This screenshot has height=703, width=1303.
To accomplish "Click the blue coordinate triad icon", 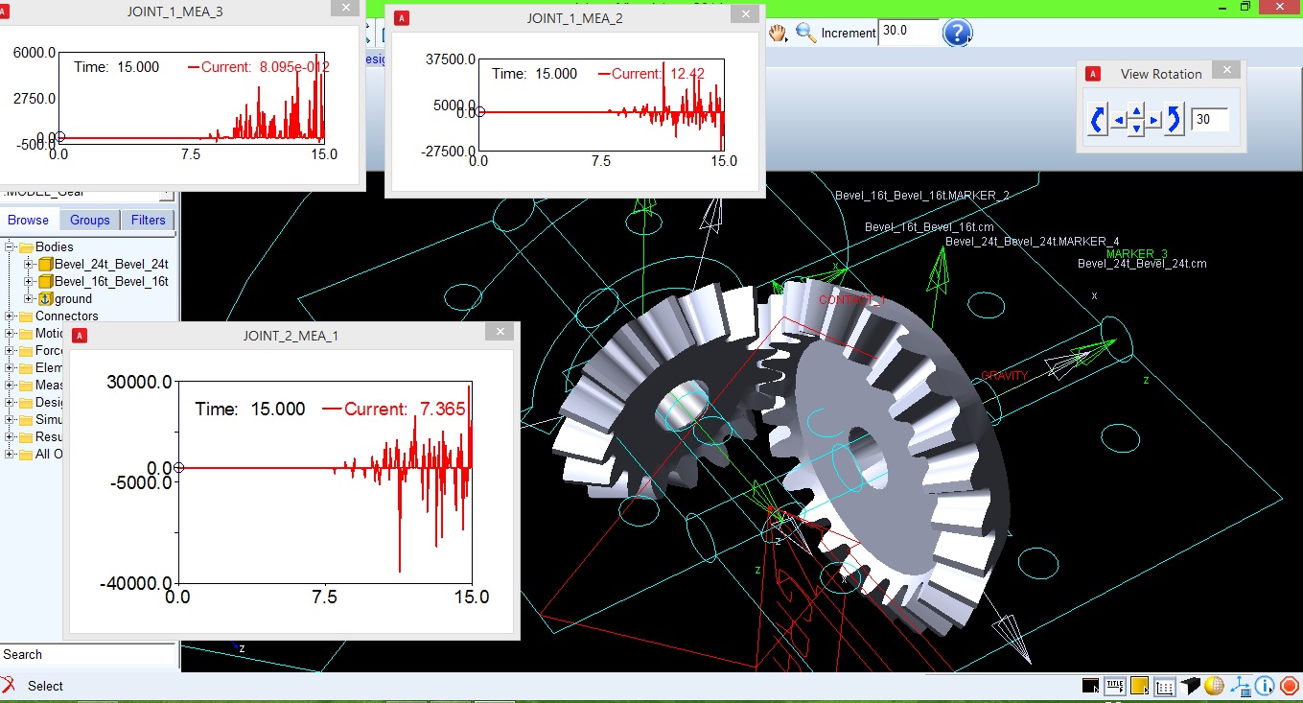I will (1239, 686).
